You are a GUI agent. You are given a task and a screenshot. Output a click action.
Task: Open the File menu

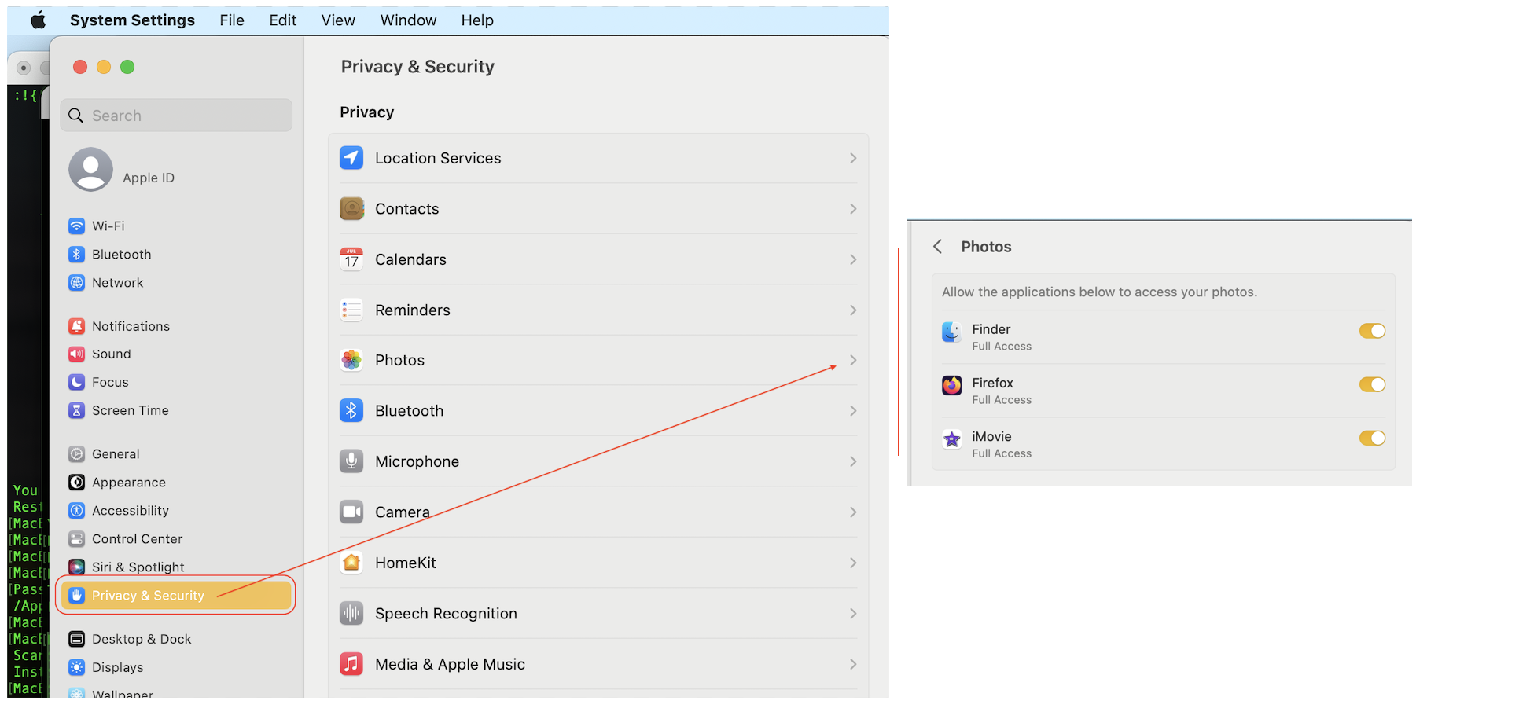232,20
